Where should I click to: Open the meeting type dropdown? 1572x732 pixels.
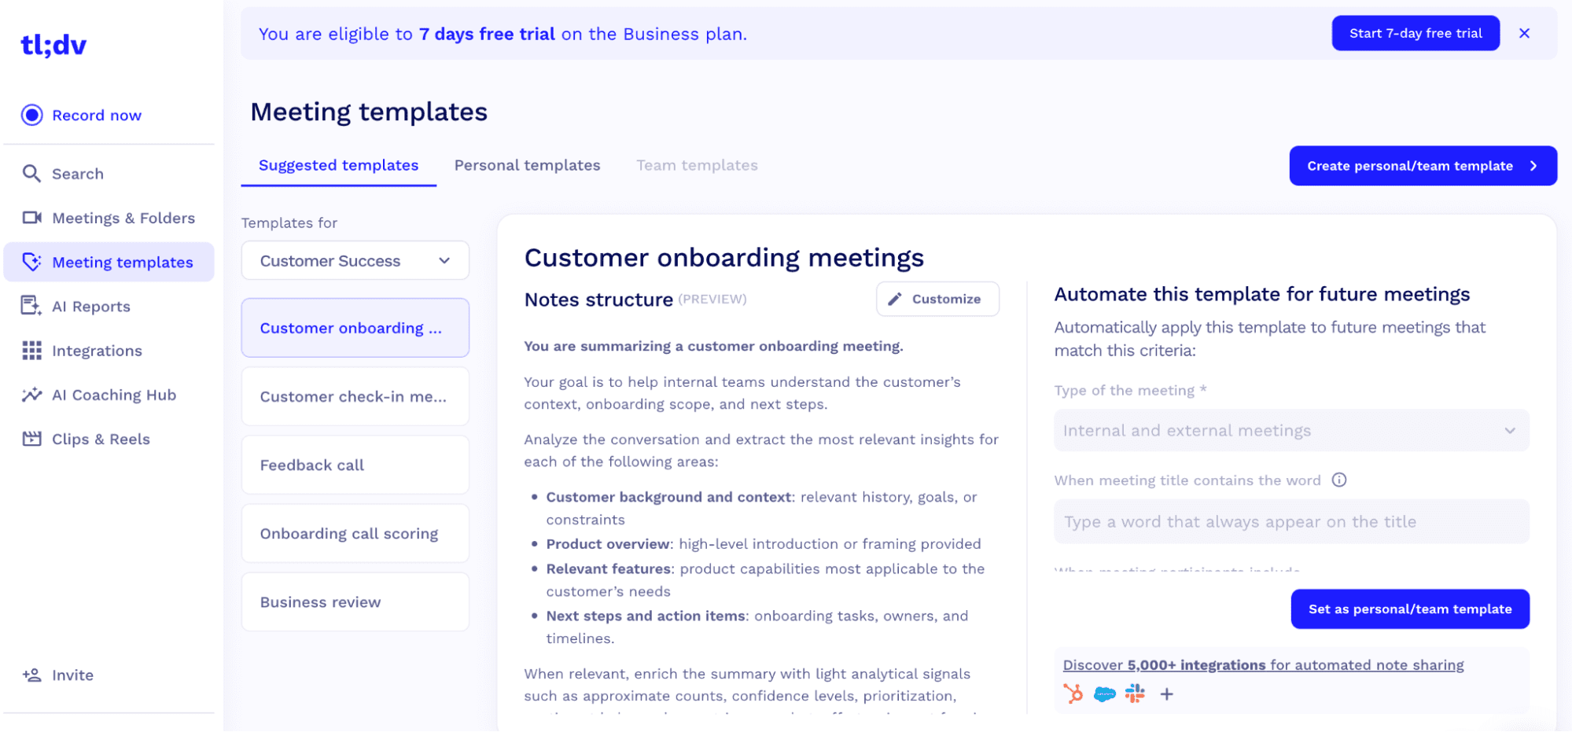pyautogui.click(x=1291, y=431)
